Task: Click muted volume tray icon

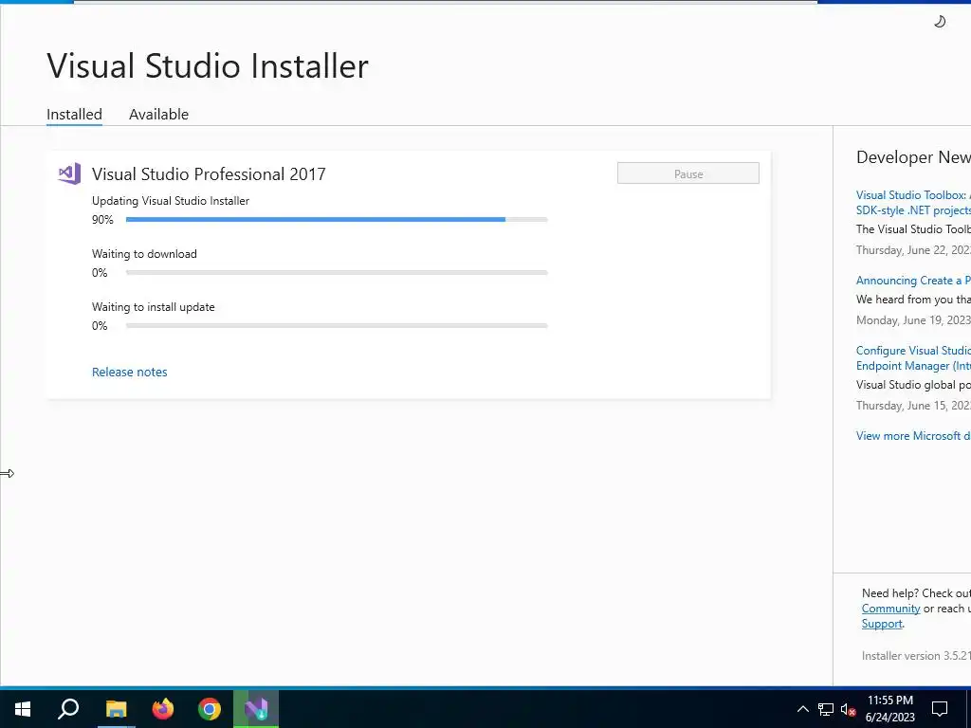Action: click(849, 709)
